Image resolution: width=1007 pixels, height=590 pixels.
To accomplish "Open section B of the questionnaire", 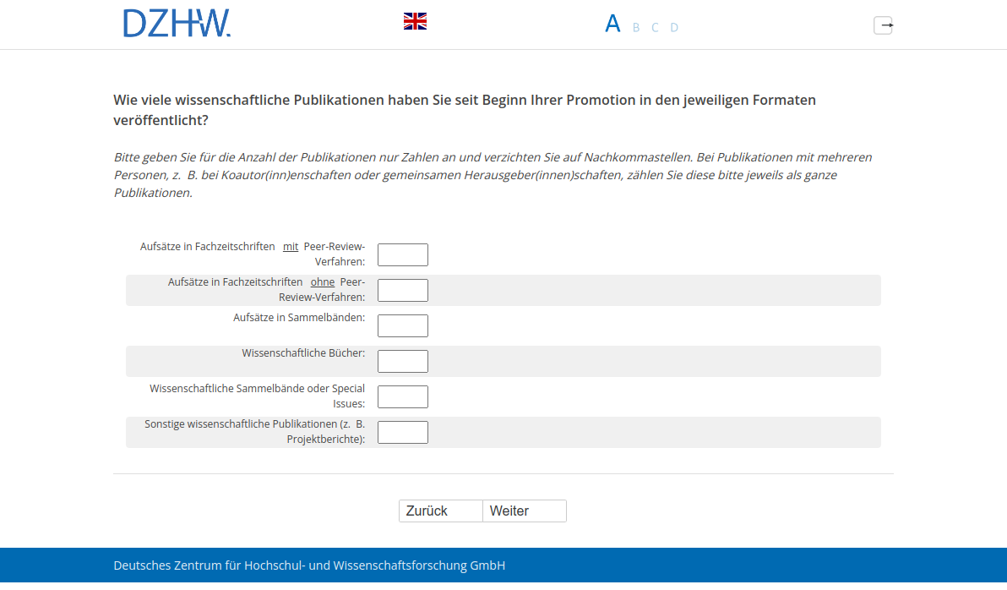I will (635, 27).
